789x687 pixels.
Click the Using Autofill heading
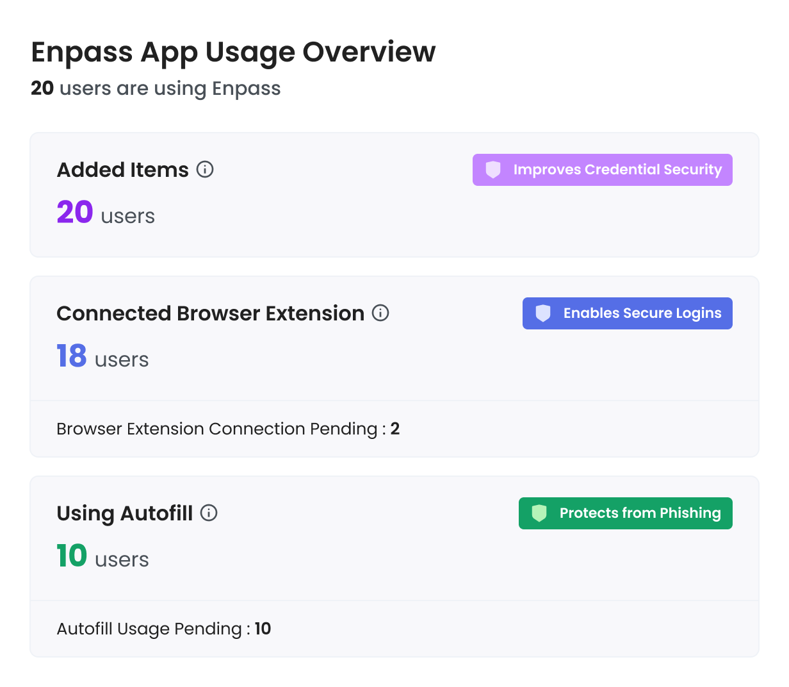click(125, 513)
